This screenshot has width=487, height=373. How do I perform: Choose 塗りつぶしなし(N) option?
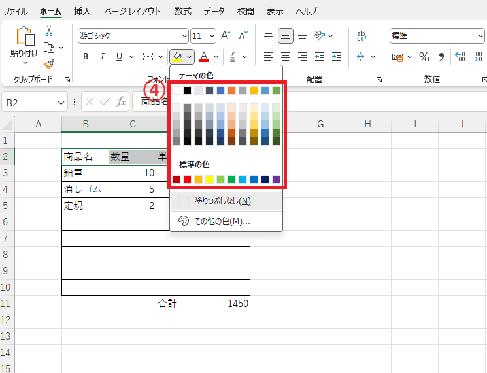226,201
